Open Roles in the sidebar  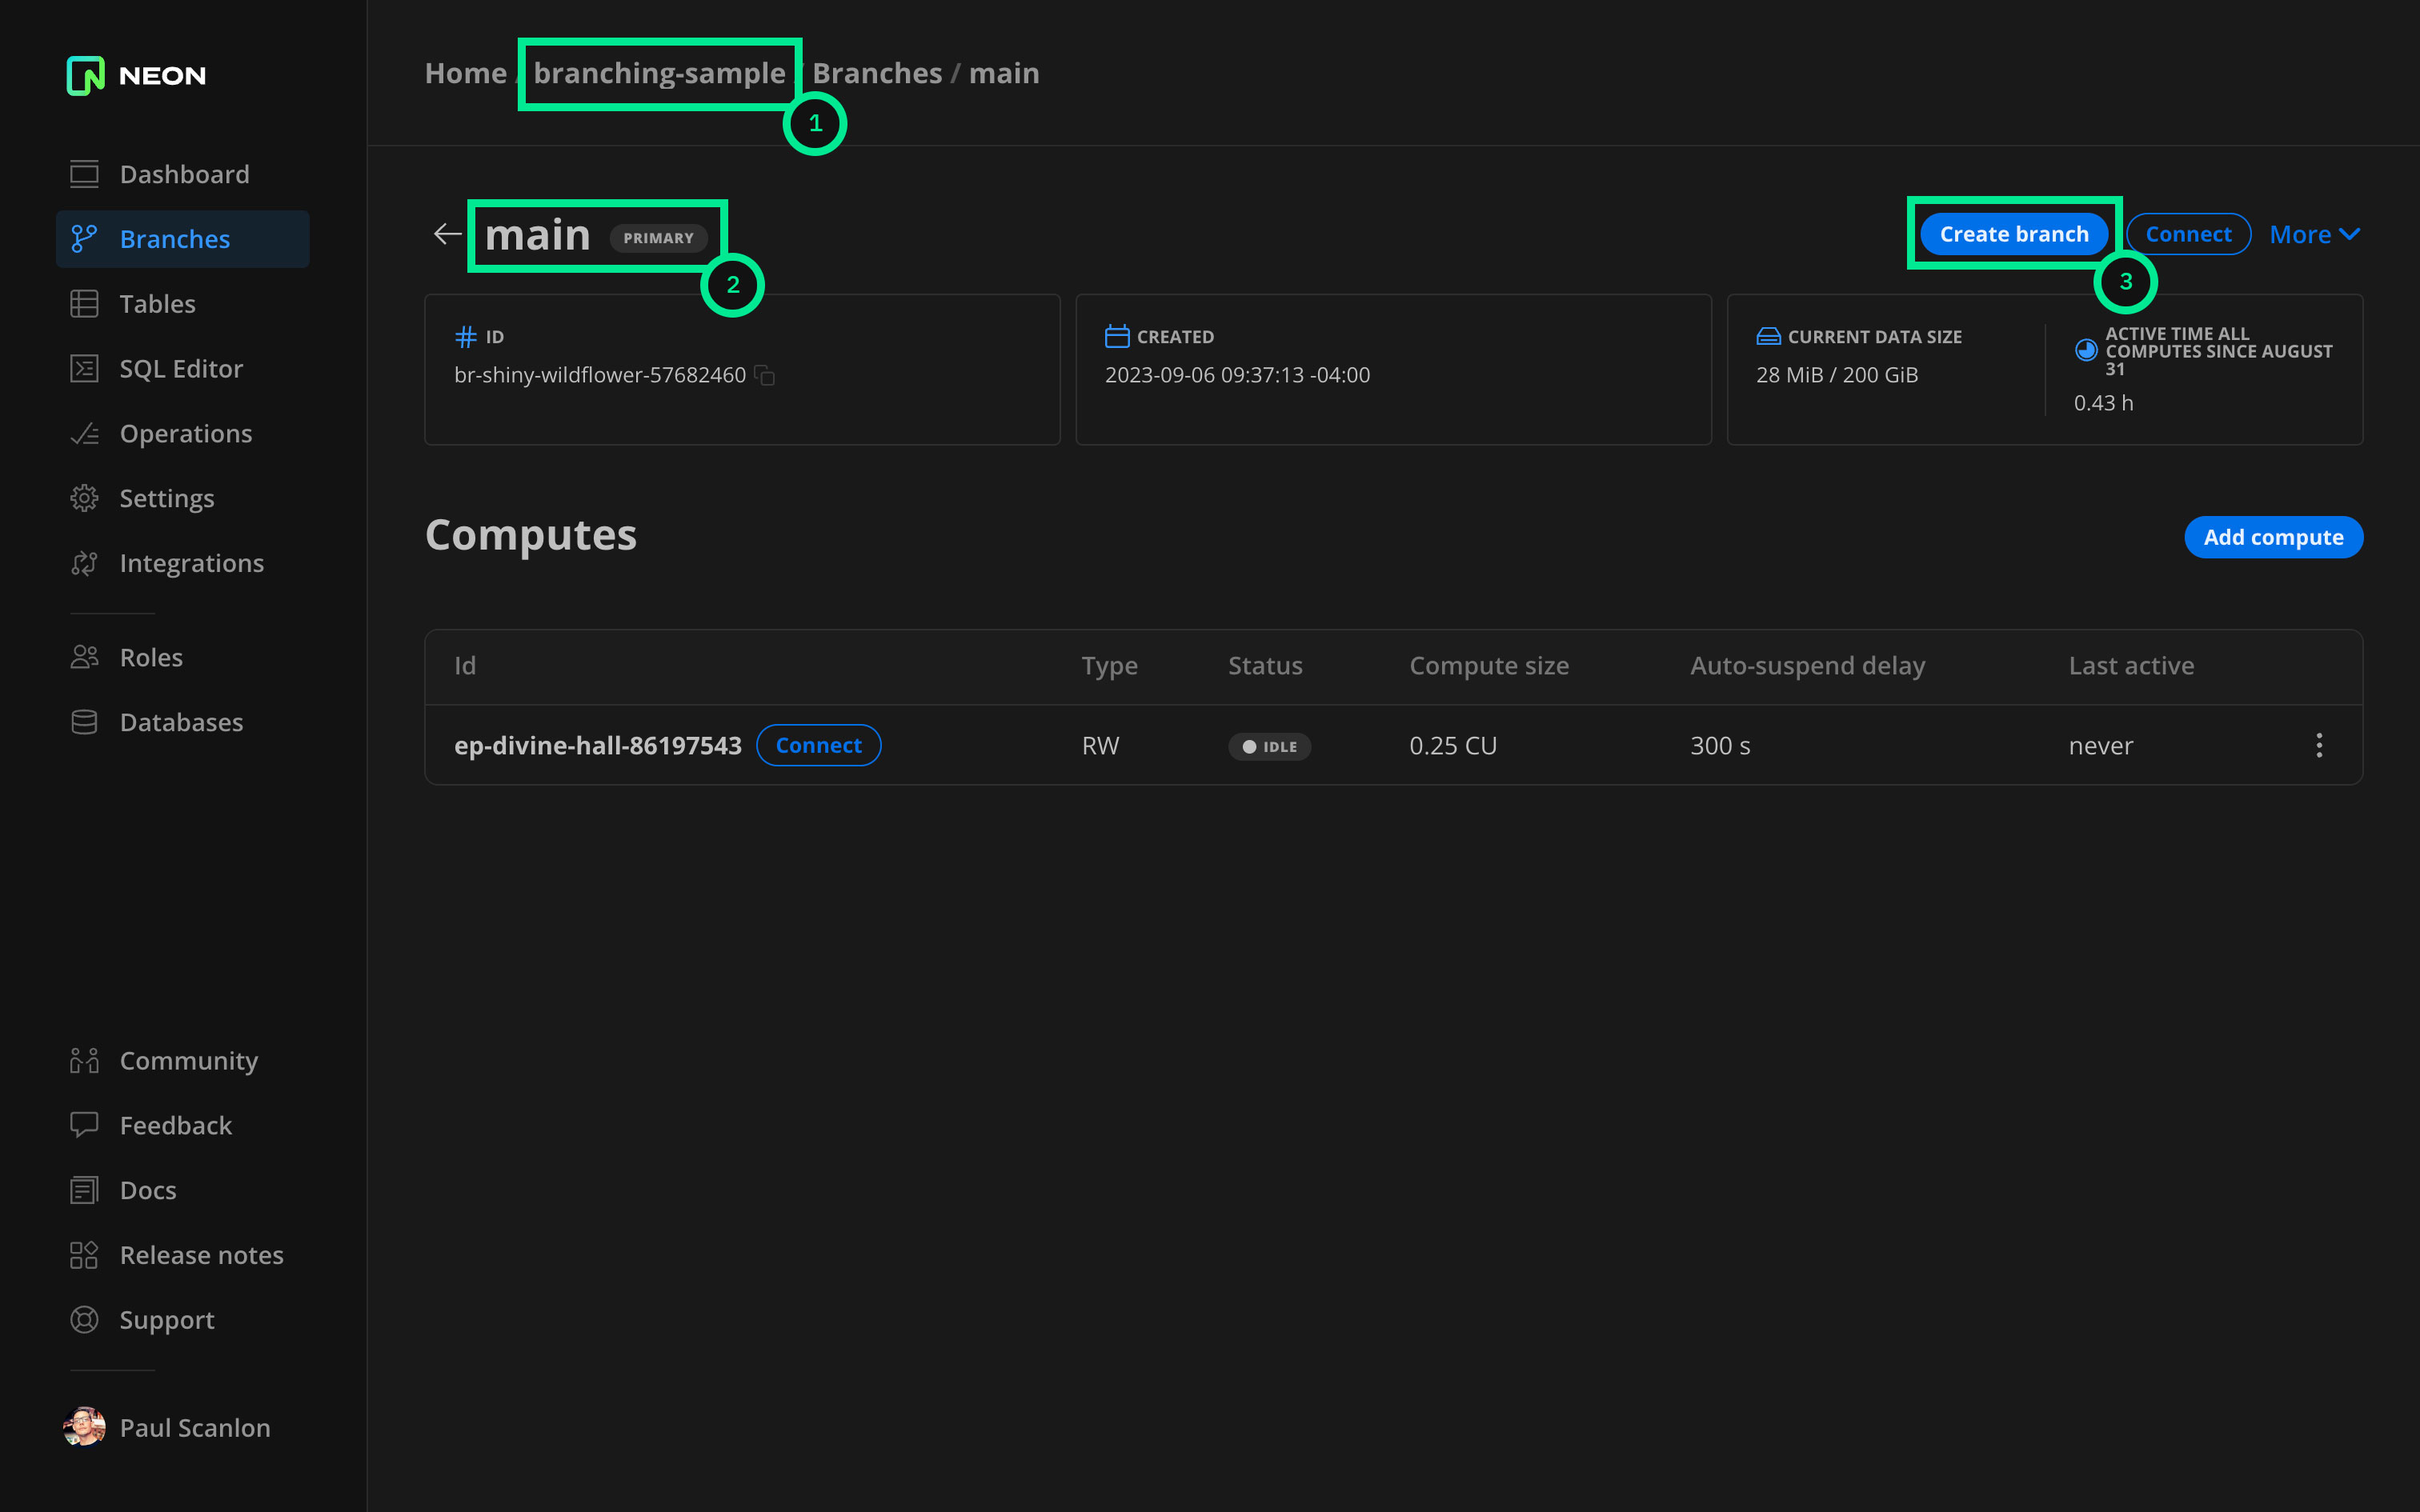[x=151, y=657]
